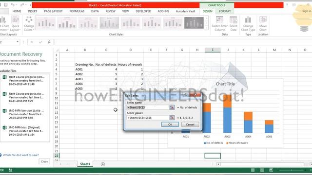Image resolution: width=312 pixels, height=175 pixels.
Task: Click the zoom slider in status bar
Action: pyautogui.click(x=292, y=170)
